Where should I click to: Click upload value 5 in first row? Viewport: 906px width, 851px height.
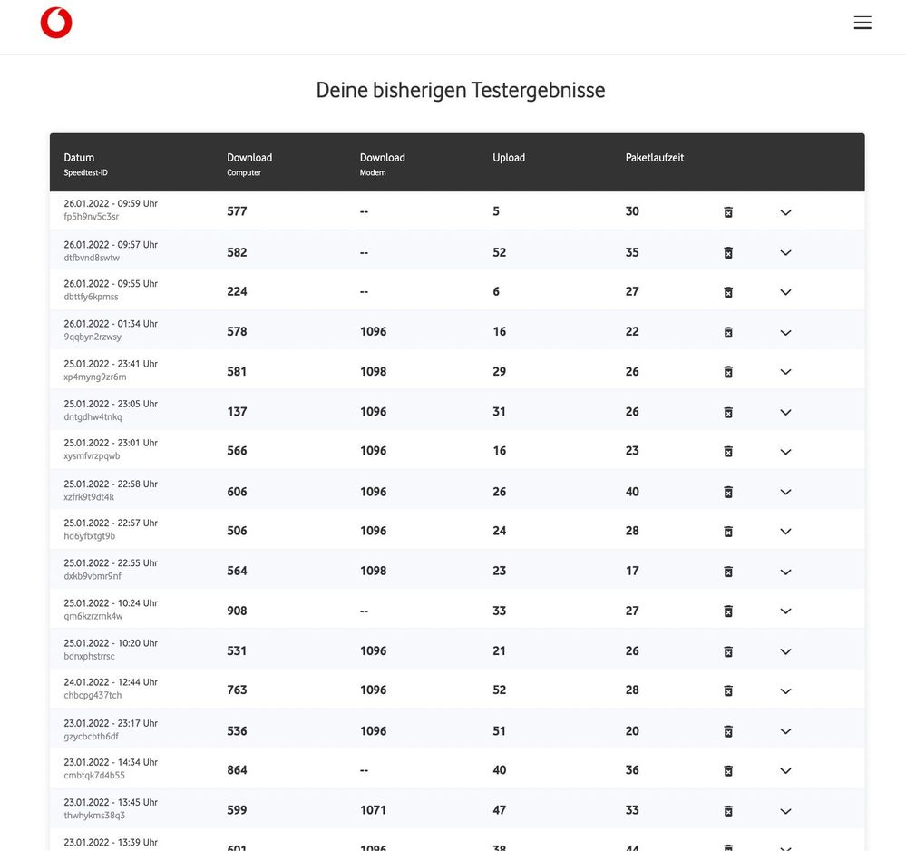click(x=496, y=211)
